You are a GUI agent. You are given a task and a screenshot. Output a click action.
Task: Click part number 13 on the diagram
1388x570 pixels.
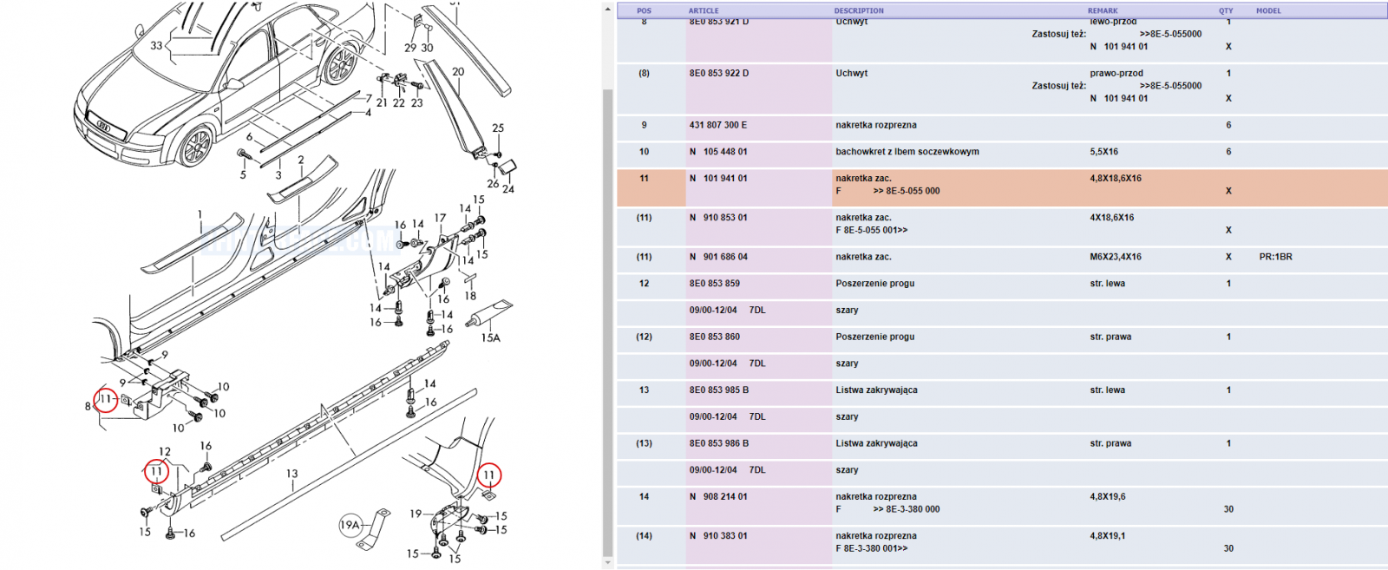pos(291,474)
